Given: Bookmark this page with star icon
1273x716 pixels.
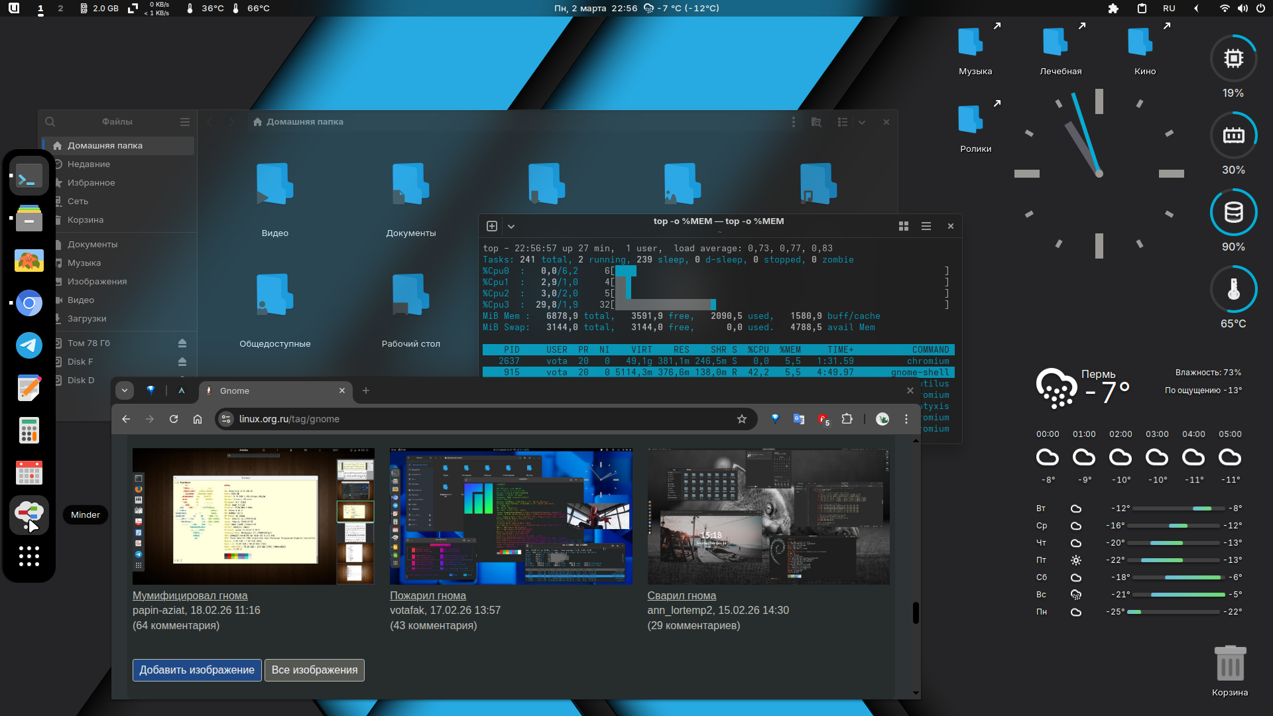Looking at the screenshot, I should tap(742, 419).
